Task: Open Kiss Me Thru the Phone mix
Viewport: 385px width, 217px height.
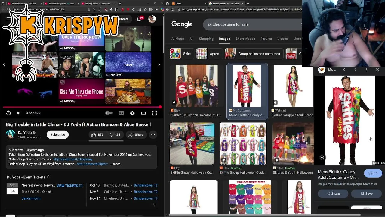Action: point(82,91)
